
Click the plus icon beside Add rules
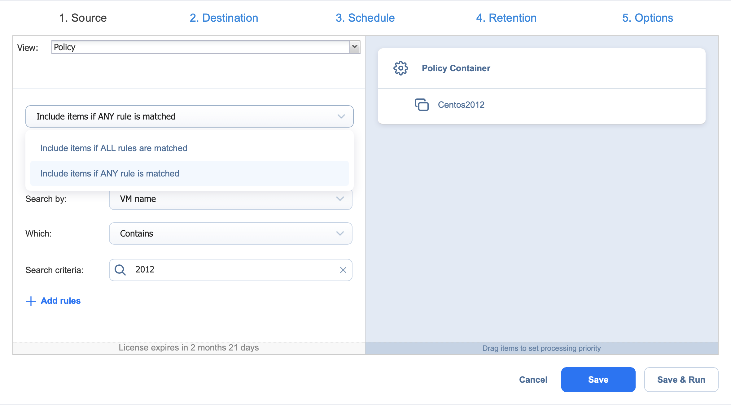click(31, 301)
